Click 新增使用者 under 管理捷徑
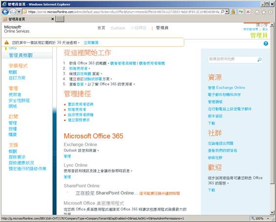Image resolution: width=276 pixels, height=222 pixels. coord(77,110)
